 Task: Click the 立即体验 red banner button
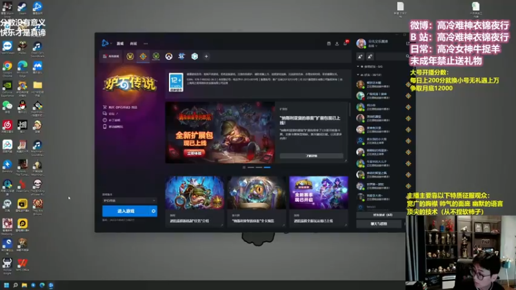pyautogui.click(x=194, y=153)
